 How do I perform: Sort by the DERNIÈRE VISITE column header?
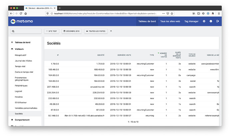(124, 55)
